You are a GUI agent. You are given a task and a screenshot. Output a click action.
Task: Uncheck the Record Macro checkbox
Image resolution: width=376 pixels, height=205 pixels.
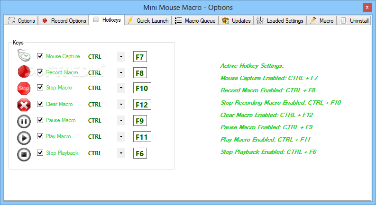(40, 72)
